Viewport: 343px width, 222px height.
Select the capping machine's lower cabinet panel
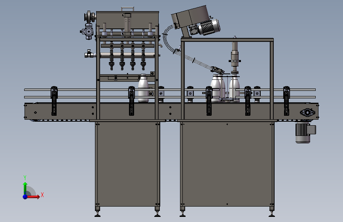(227, 164)
